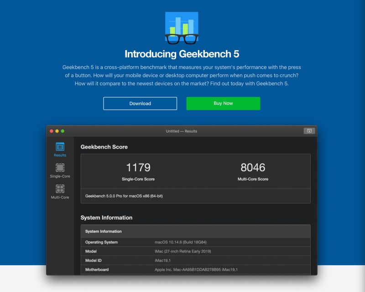Minimize the window with yellow button
Image resolution: width=365 pixels, height=292 pixels.
coord(57,131)
